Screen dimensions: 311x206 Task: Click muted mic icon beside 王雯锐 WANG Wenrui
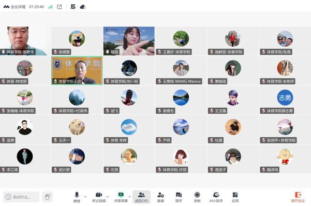click(159, 81)
